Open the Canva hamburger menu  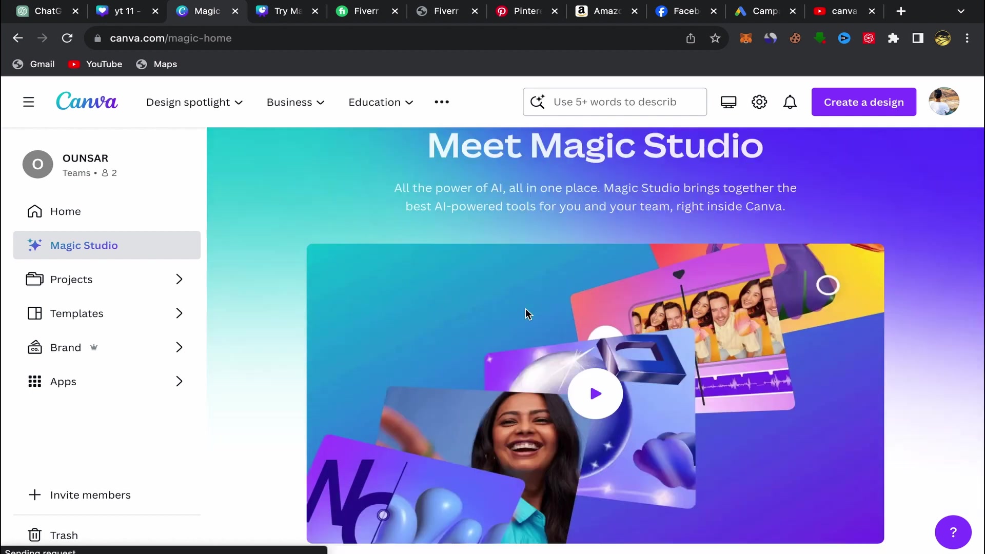click(29, 102)
